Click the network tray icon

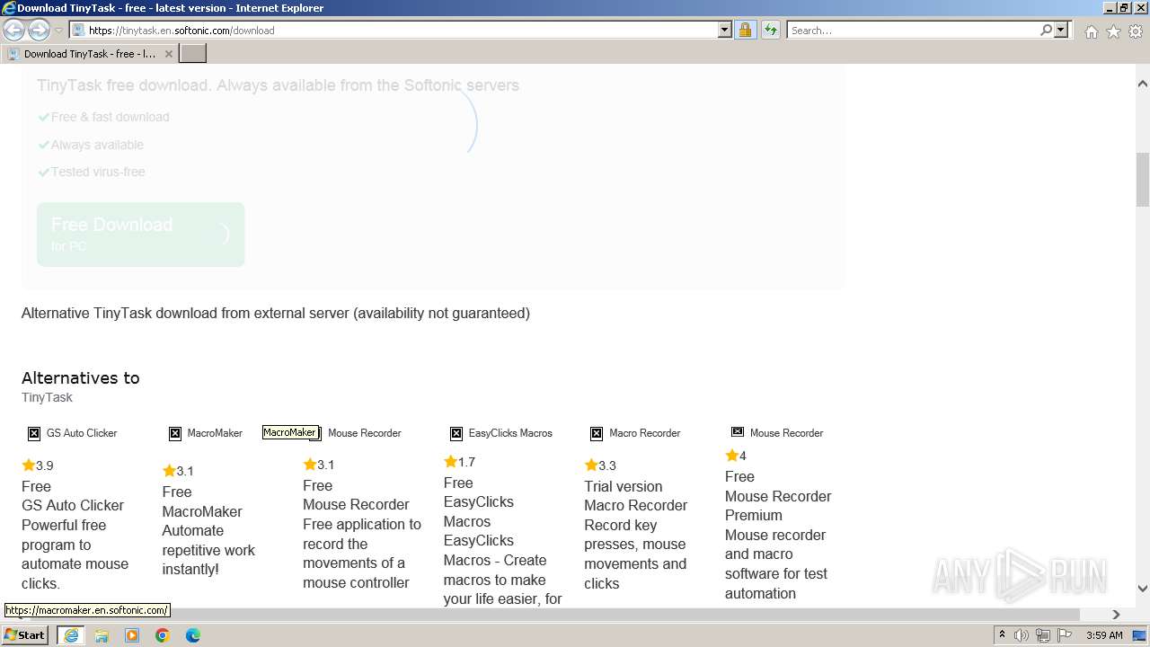[1042, 635]
